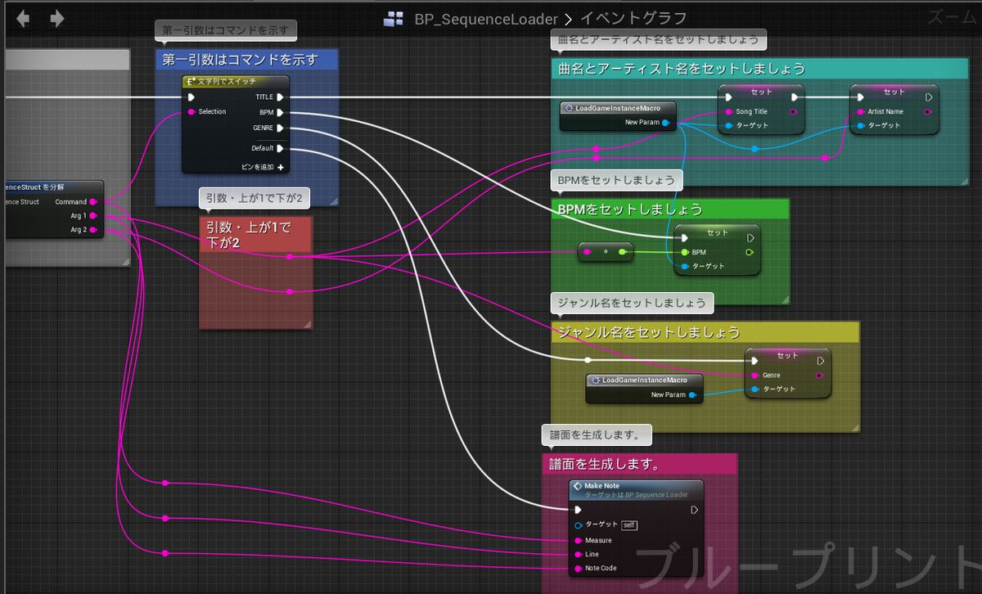
Task: Select the イベントグラフ breadcrumb
Action: 634,18
